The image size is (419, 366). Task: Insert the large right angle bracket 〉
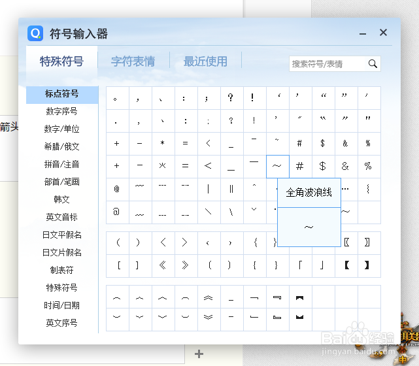coord(186,243)
